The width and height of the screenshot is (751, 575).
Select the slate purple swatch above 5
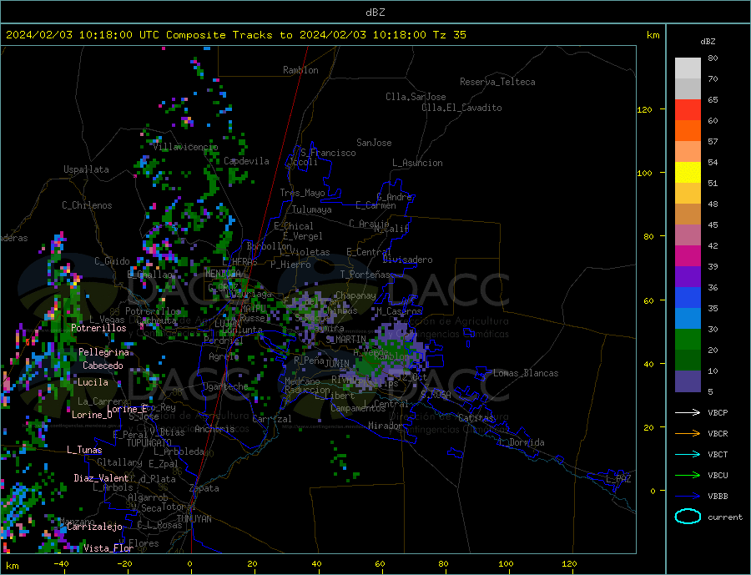coord(688,381)
